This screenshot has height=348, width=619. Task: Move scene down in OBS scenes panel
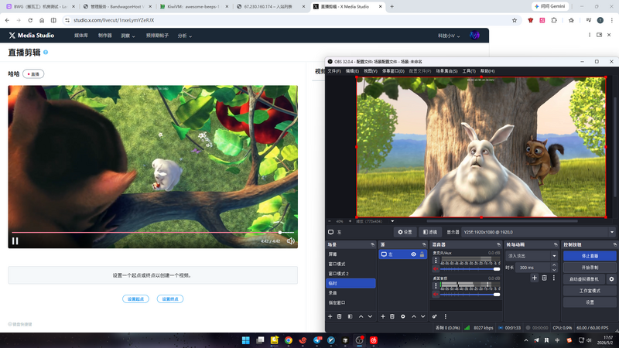(370, 316)
